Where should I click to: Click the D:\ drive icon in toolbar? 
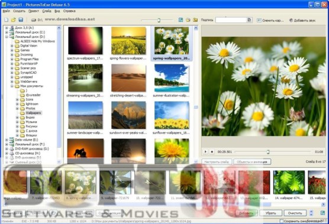pos(34,20)
